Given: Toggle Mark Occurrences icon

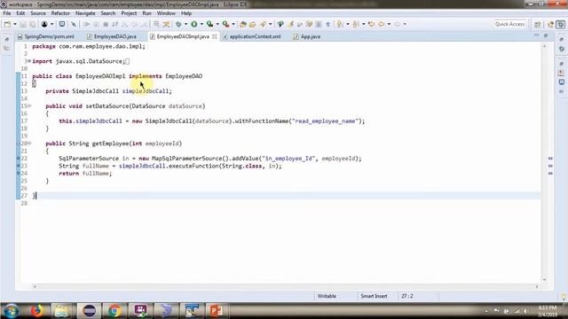Looking at the screenshot, I should 290,24.
